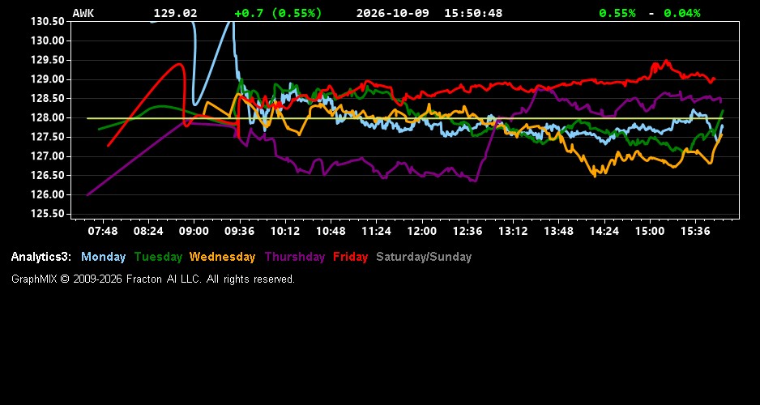Click the 13:12 time axis label
Screen dimensions: 760x405
pyautogui.click(x=513, y=232)
